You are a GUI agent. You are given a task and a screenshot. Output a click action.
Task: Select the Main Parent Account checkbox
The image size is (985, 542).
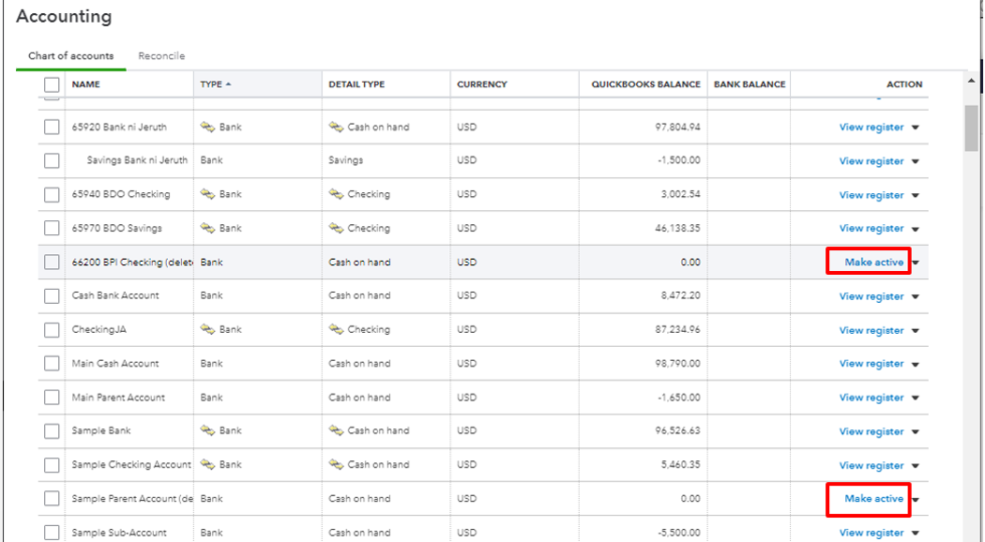point(52,398)
